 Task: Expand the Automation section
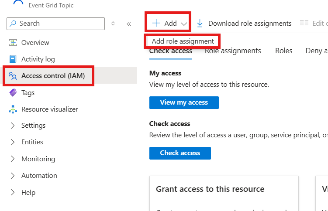[x=13, y=176]
